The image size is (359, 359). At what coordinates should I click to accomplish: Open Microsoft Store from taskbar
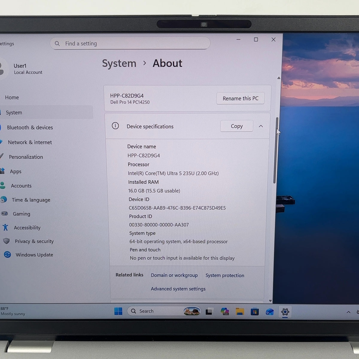[255, 312]
